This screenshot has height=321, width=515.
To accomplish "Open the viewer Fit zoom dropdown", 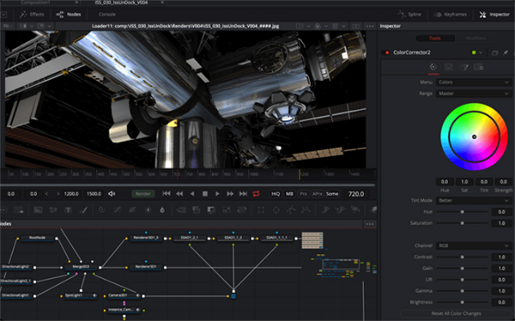I will (8, 26).
